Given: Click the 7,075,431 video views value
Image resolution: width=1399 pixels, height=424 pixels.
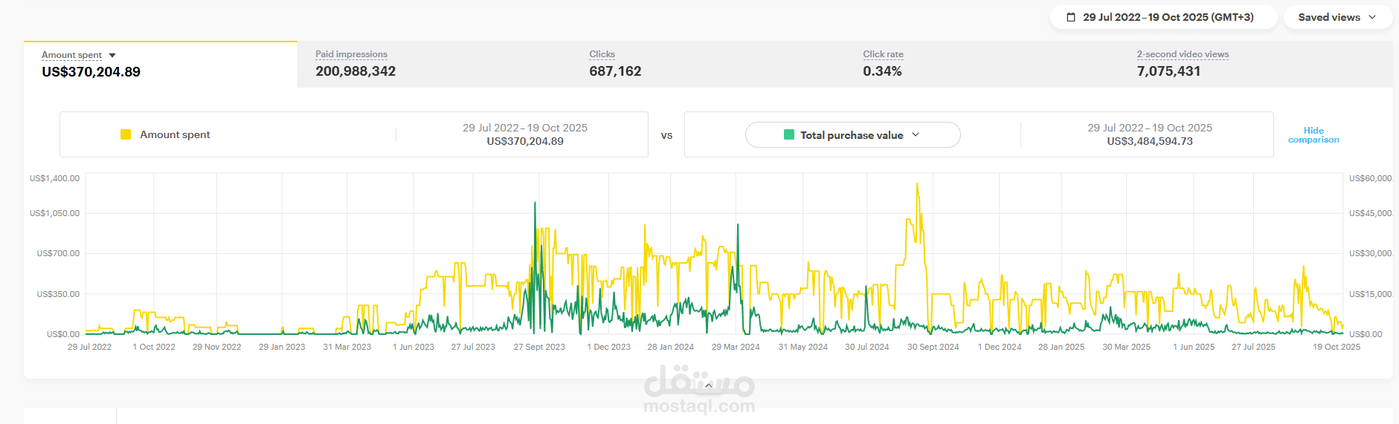Looking at the screenshot, I should [x=1168, y=71].
